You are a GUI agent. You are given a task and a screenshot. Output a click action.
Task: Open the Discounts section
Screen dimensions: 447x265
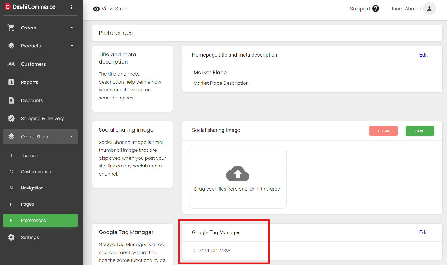tap(40, 100)
